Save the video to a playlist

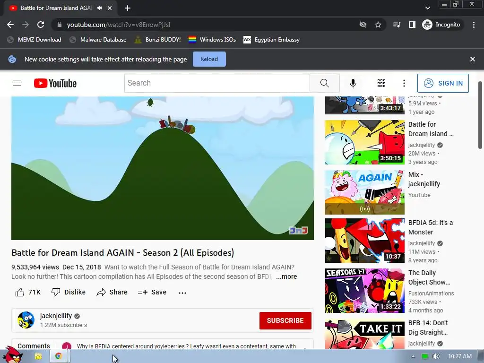click(x=152, y=292)
